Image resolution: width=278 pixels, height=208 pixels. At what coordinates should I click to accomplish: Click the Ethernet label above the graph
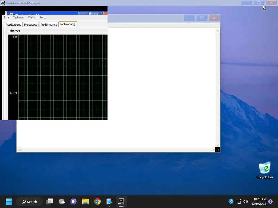[14, 31]
